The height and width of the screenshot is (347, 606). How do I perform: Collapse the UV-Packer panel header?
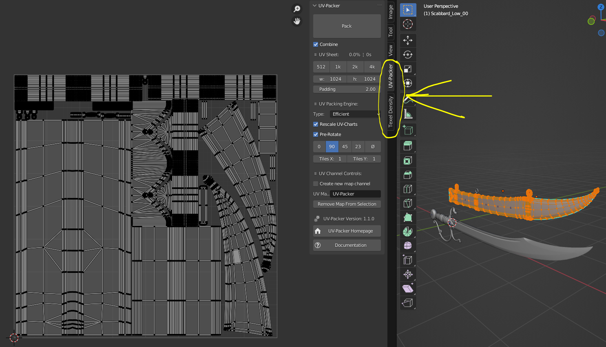click(x=329, y=6)
